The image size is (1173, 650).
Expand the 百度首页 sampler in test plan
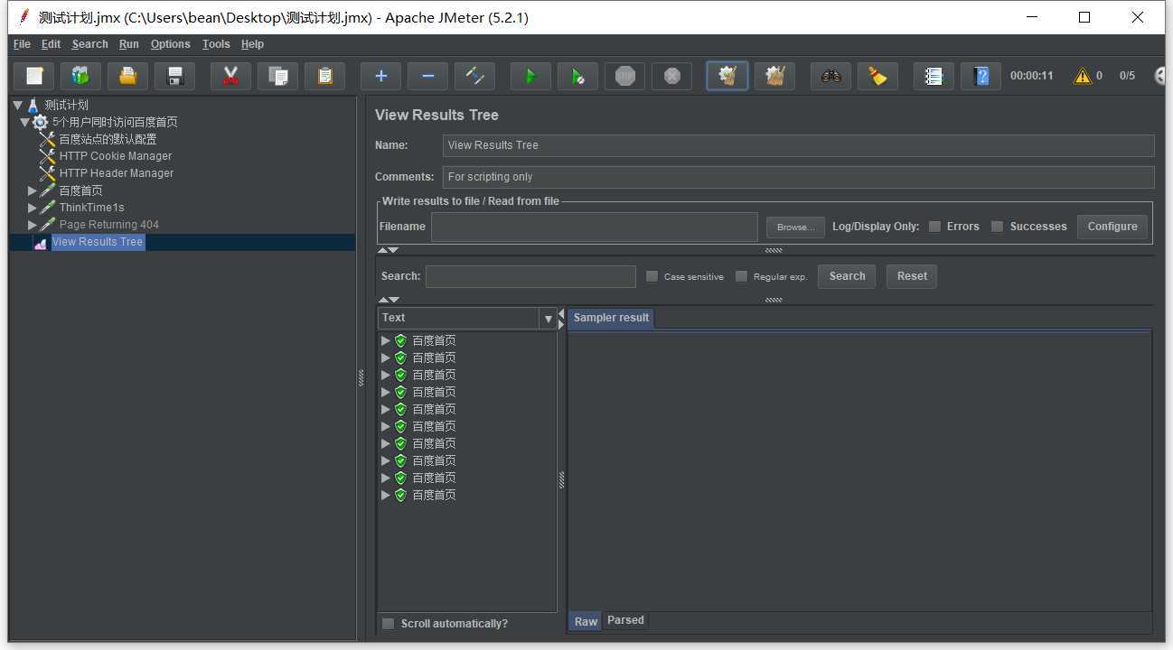(x=32, y=190)
